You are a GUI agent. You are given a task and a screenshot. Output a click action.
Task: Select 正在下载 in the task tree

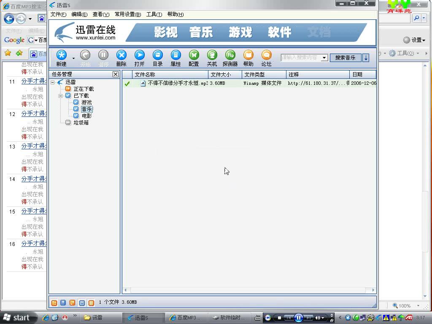pos(84,89)
